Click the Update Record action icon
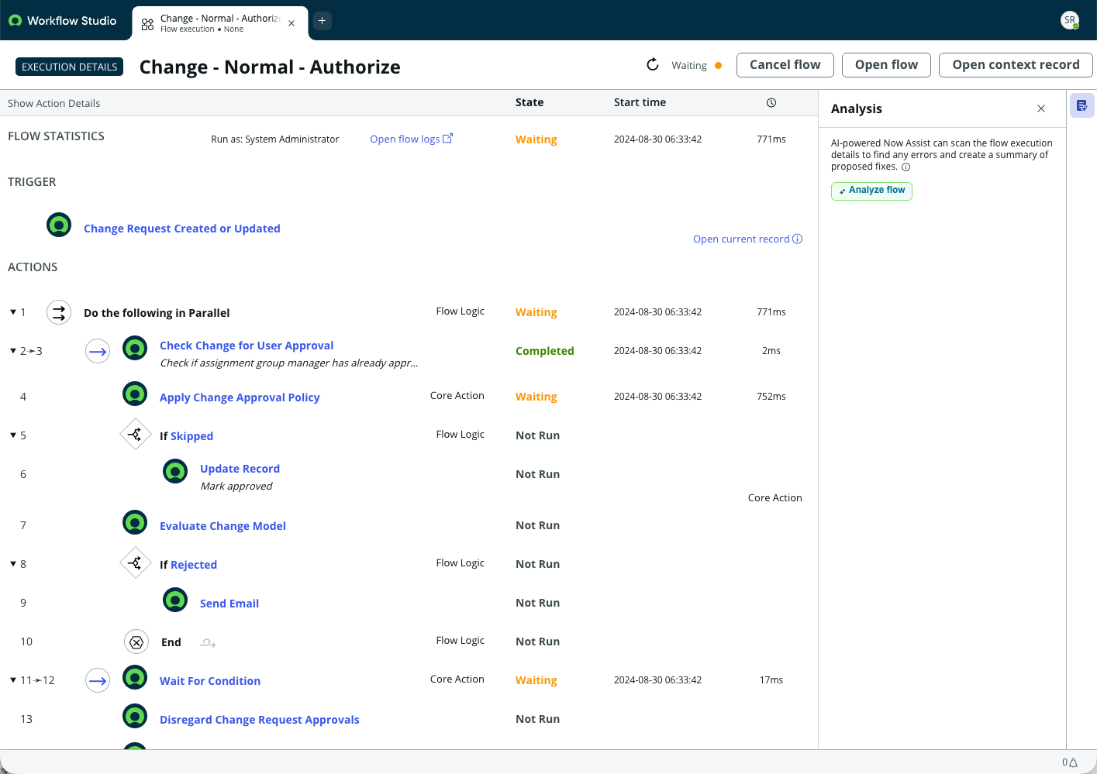This screenshot has width=1097, height=774. pyautogui.click(x=175, y=471)
